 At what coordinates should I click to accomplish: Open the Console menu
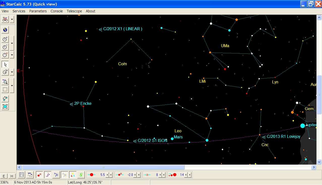pos(57,11)
